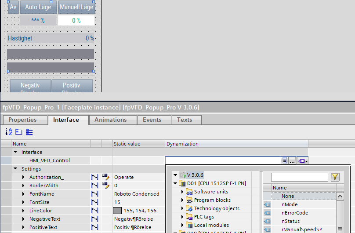
Task: Click the Negativ Rörelse button on faceplate
Action: coord(30,86)
